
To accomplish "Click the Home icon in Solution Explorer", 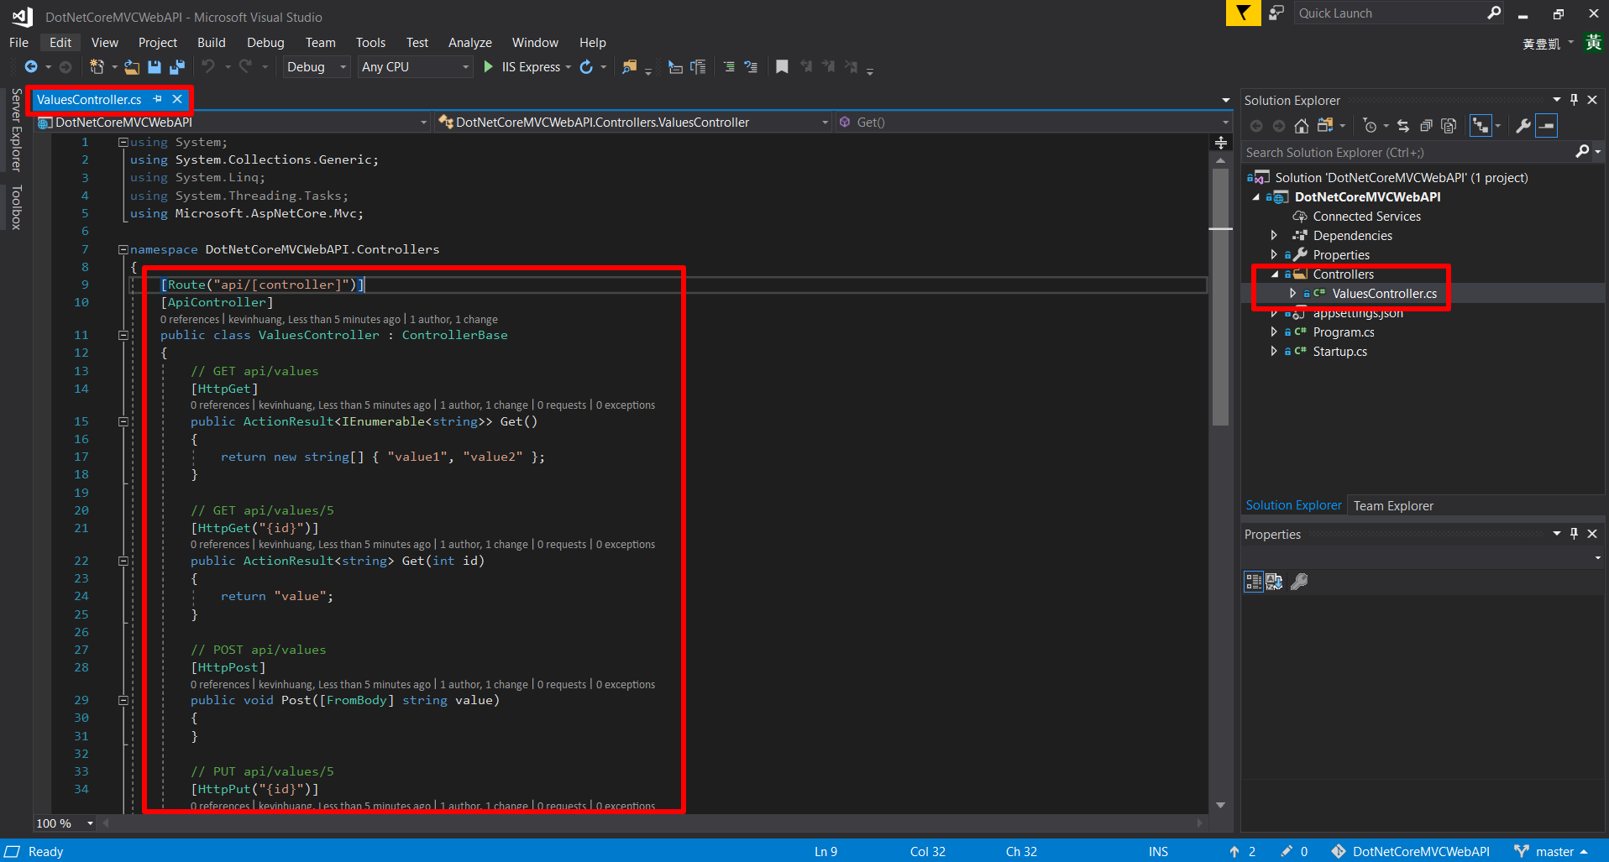I will point(1301,126).
